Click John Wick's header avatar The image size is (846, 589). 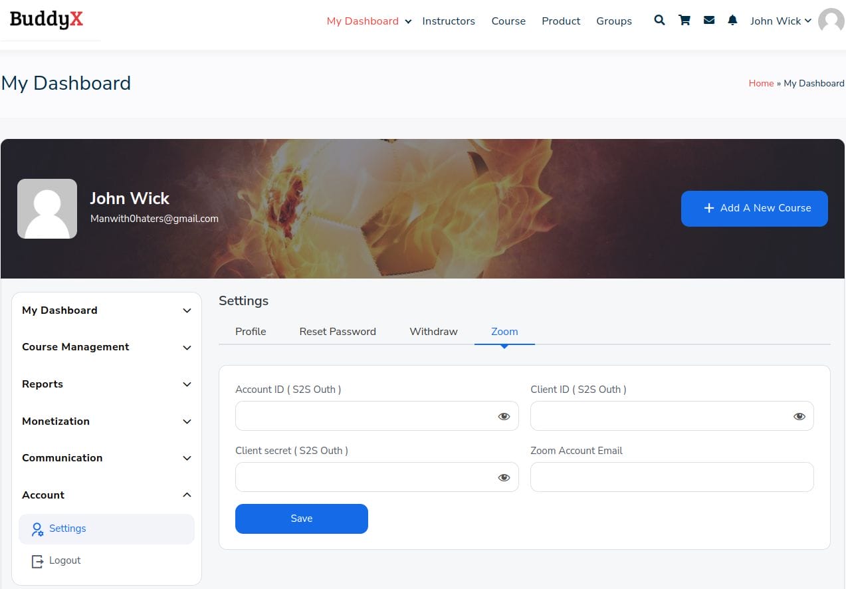831,21
